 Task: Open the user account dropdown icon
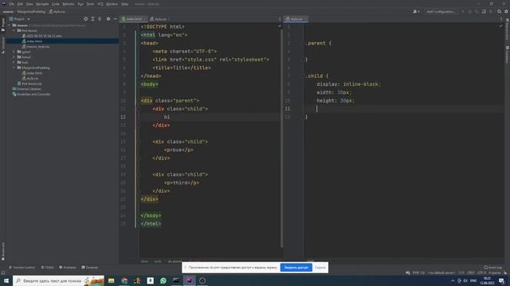click(416, 12)
